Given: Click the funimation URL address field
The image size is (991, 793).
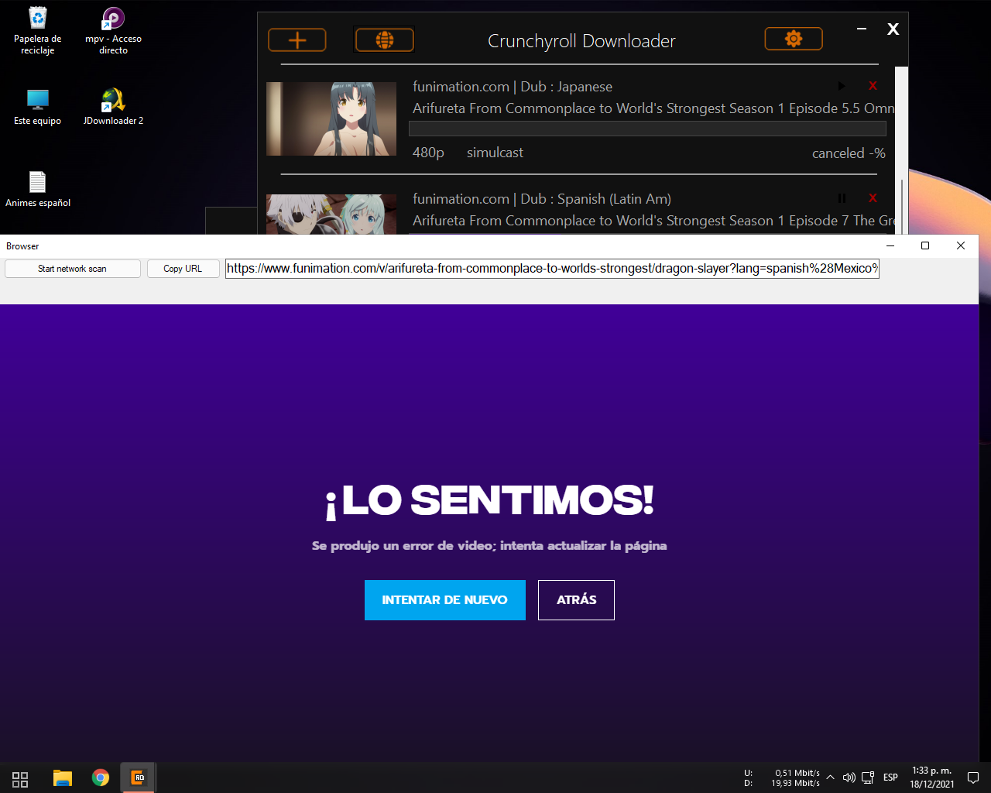Looking at the screenshot, I should click(552, 269).
